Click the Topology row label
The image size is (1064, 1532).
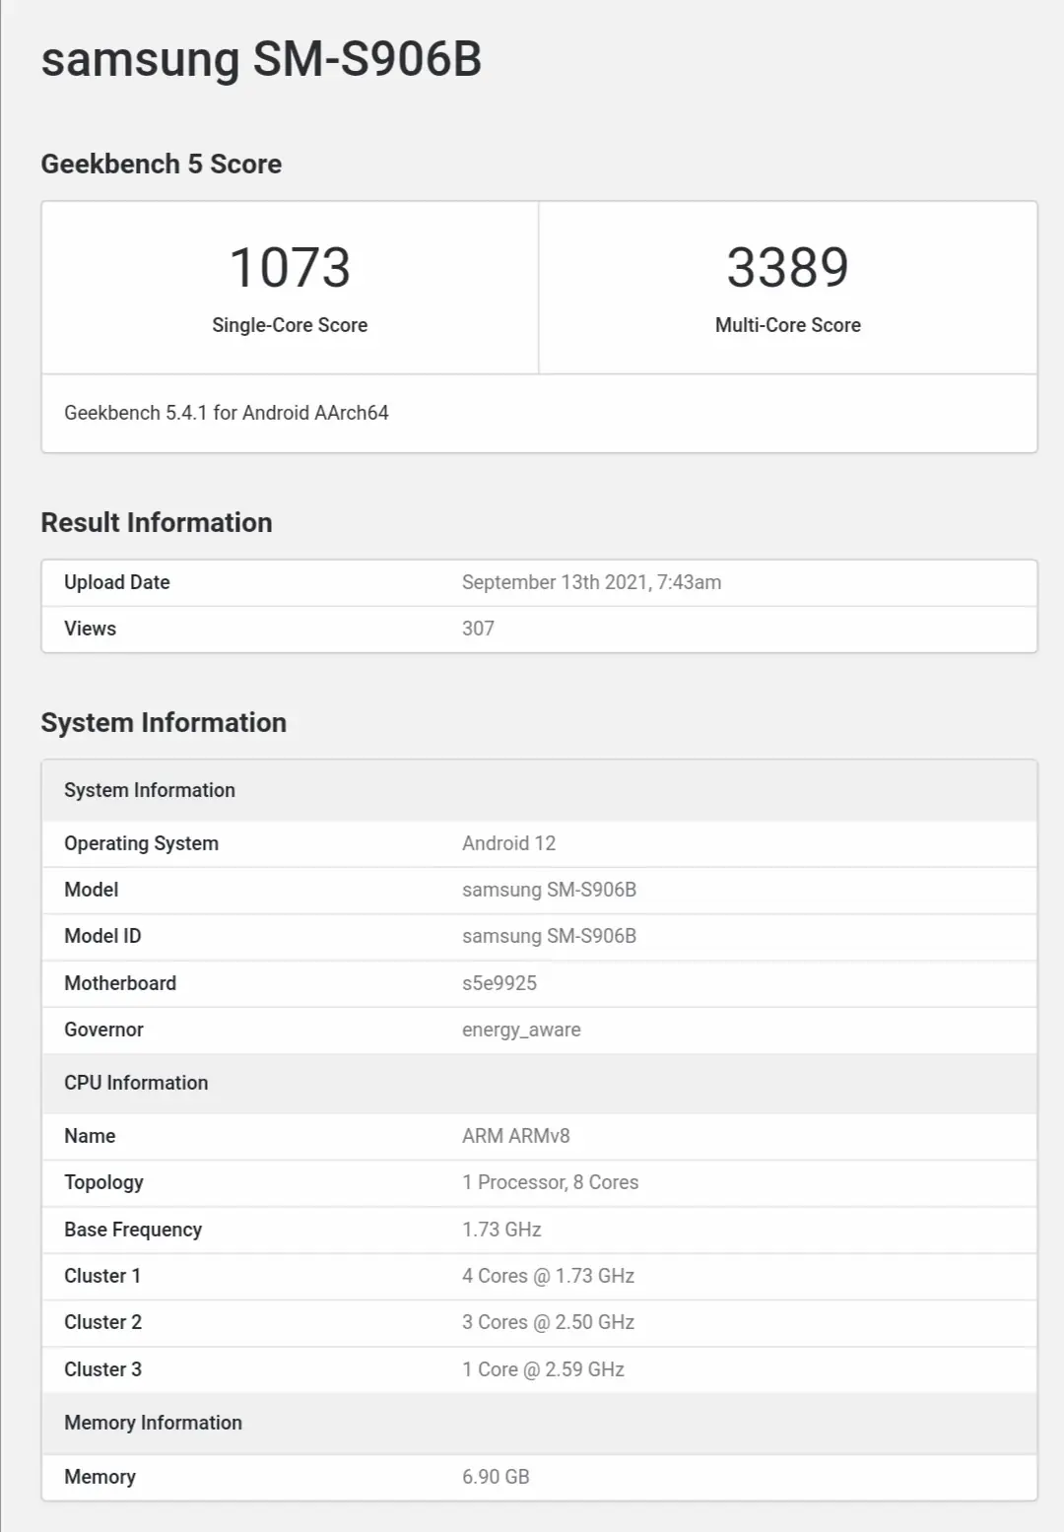104,1182
